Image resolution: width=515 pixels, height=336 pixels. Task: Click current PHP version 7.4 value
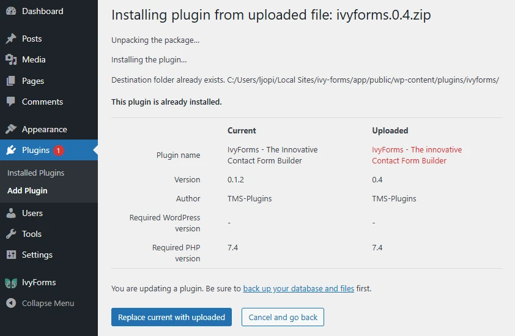pyautogui.click(x=232, y=247)
